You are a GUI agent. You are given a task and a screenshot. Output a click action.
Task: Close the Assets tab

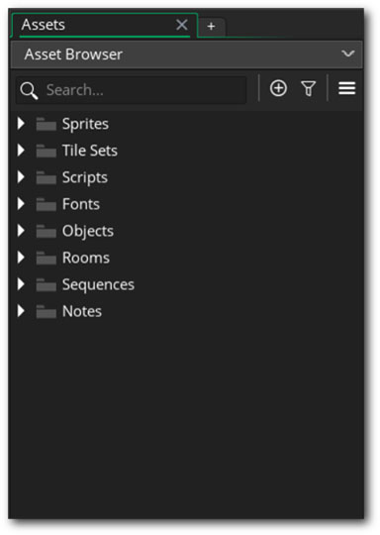click(x=182, y=25)
